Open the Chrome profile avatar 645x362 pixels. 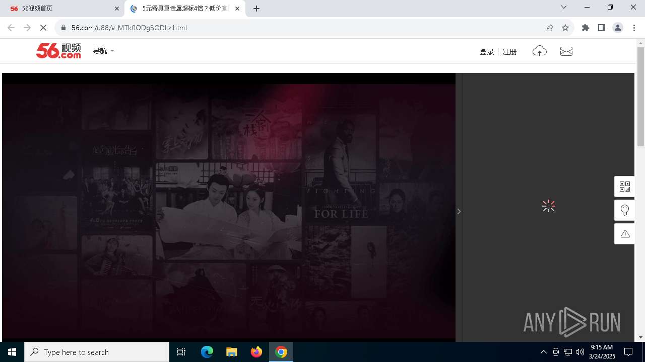(x=618, y=28)
